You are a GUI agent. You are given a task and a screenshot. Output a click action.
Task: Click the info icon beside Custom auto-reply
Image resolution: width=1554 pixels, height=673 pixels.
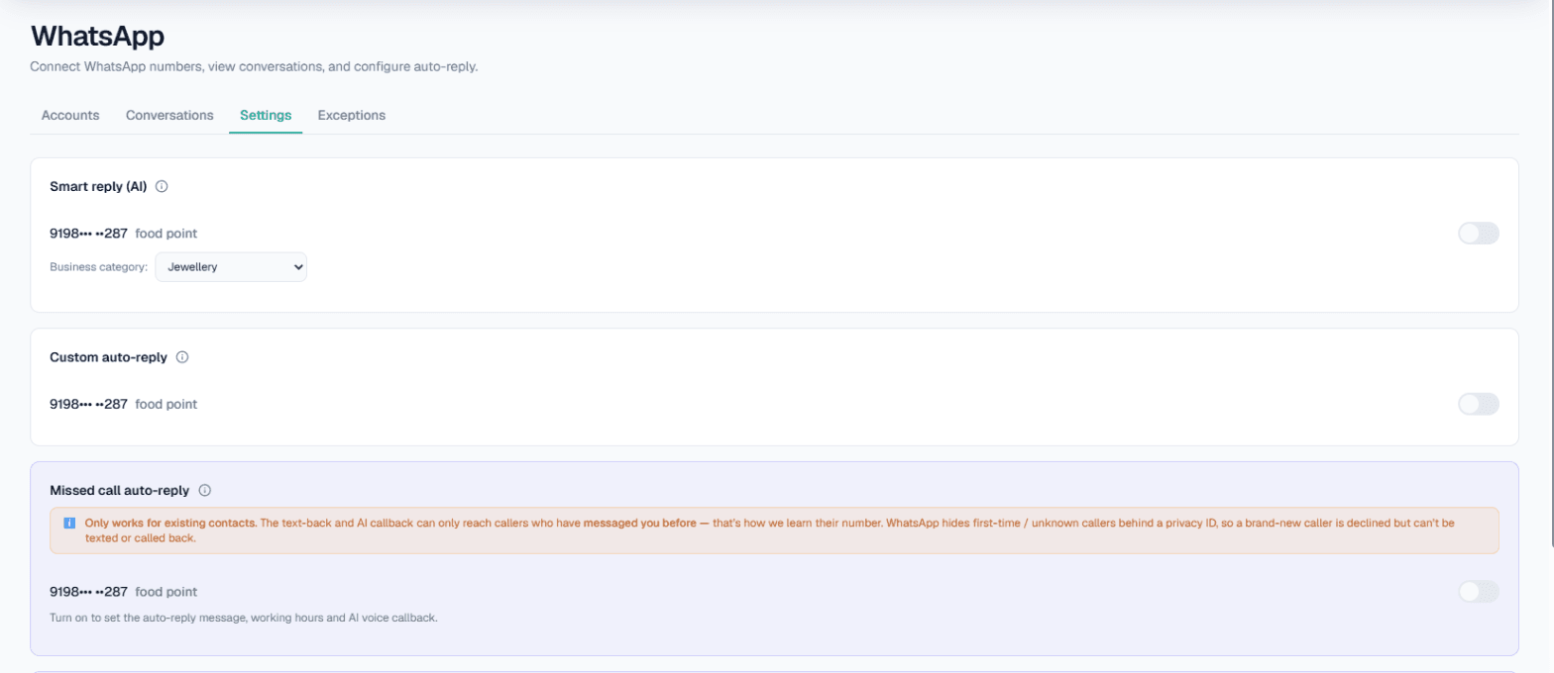[x=182, y=357]
